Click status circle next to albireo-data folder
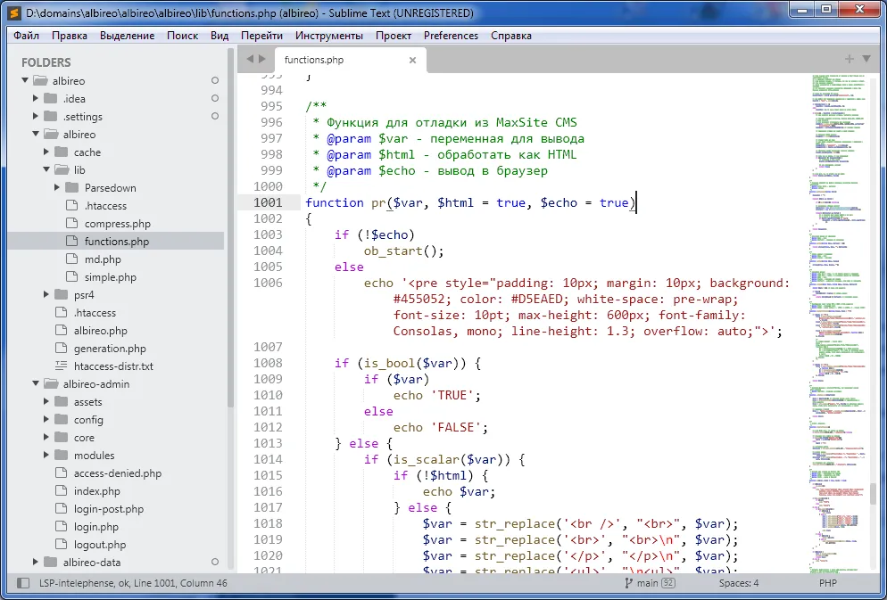The width and height of the screenshot is (887, 600). click(x=214, y=563)
